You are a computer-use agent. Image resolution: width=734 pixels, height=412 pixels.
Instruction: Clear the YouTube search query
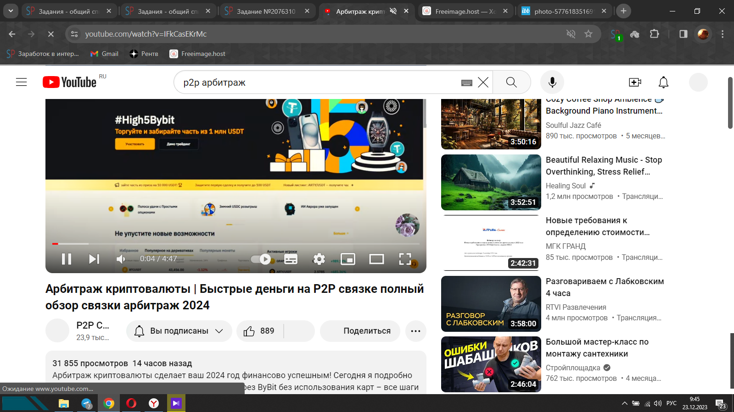(483, 82)
